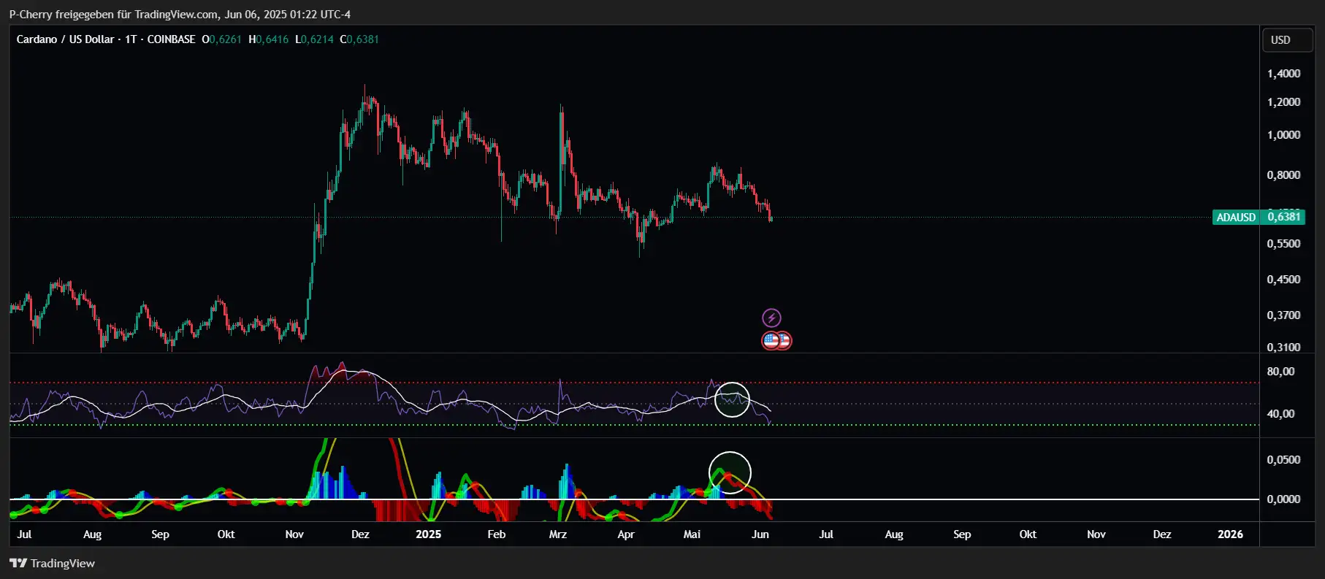Click the Apr label on time axis

(x=626, y=534)
